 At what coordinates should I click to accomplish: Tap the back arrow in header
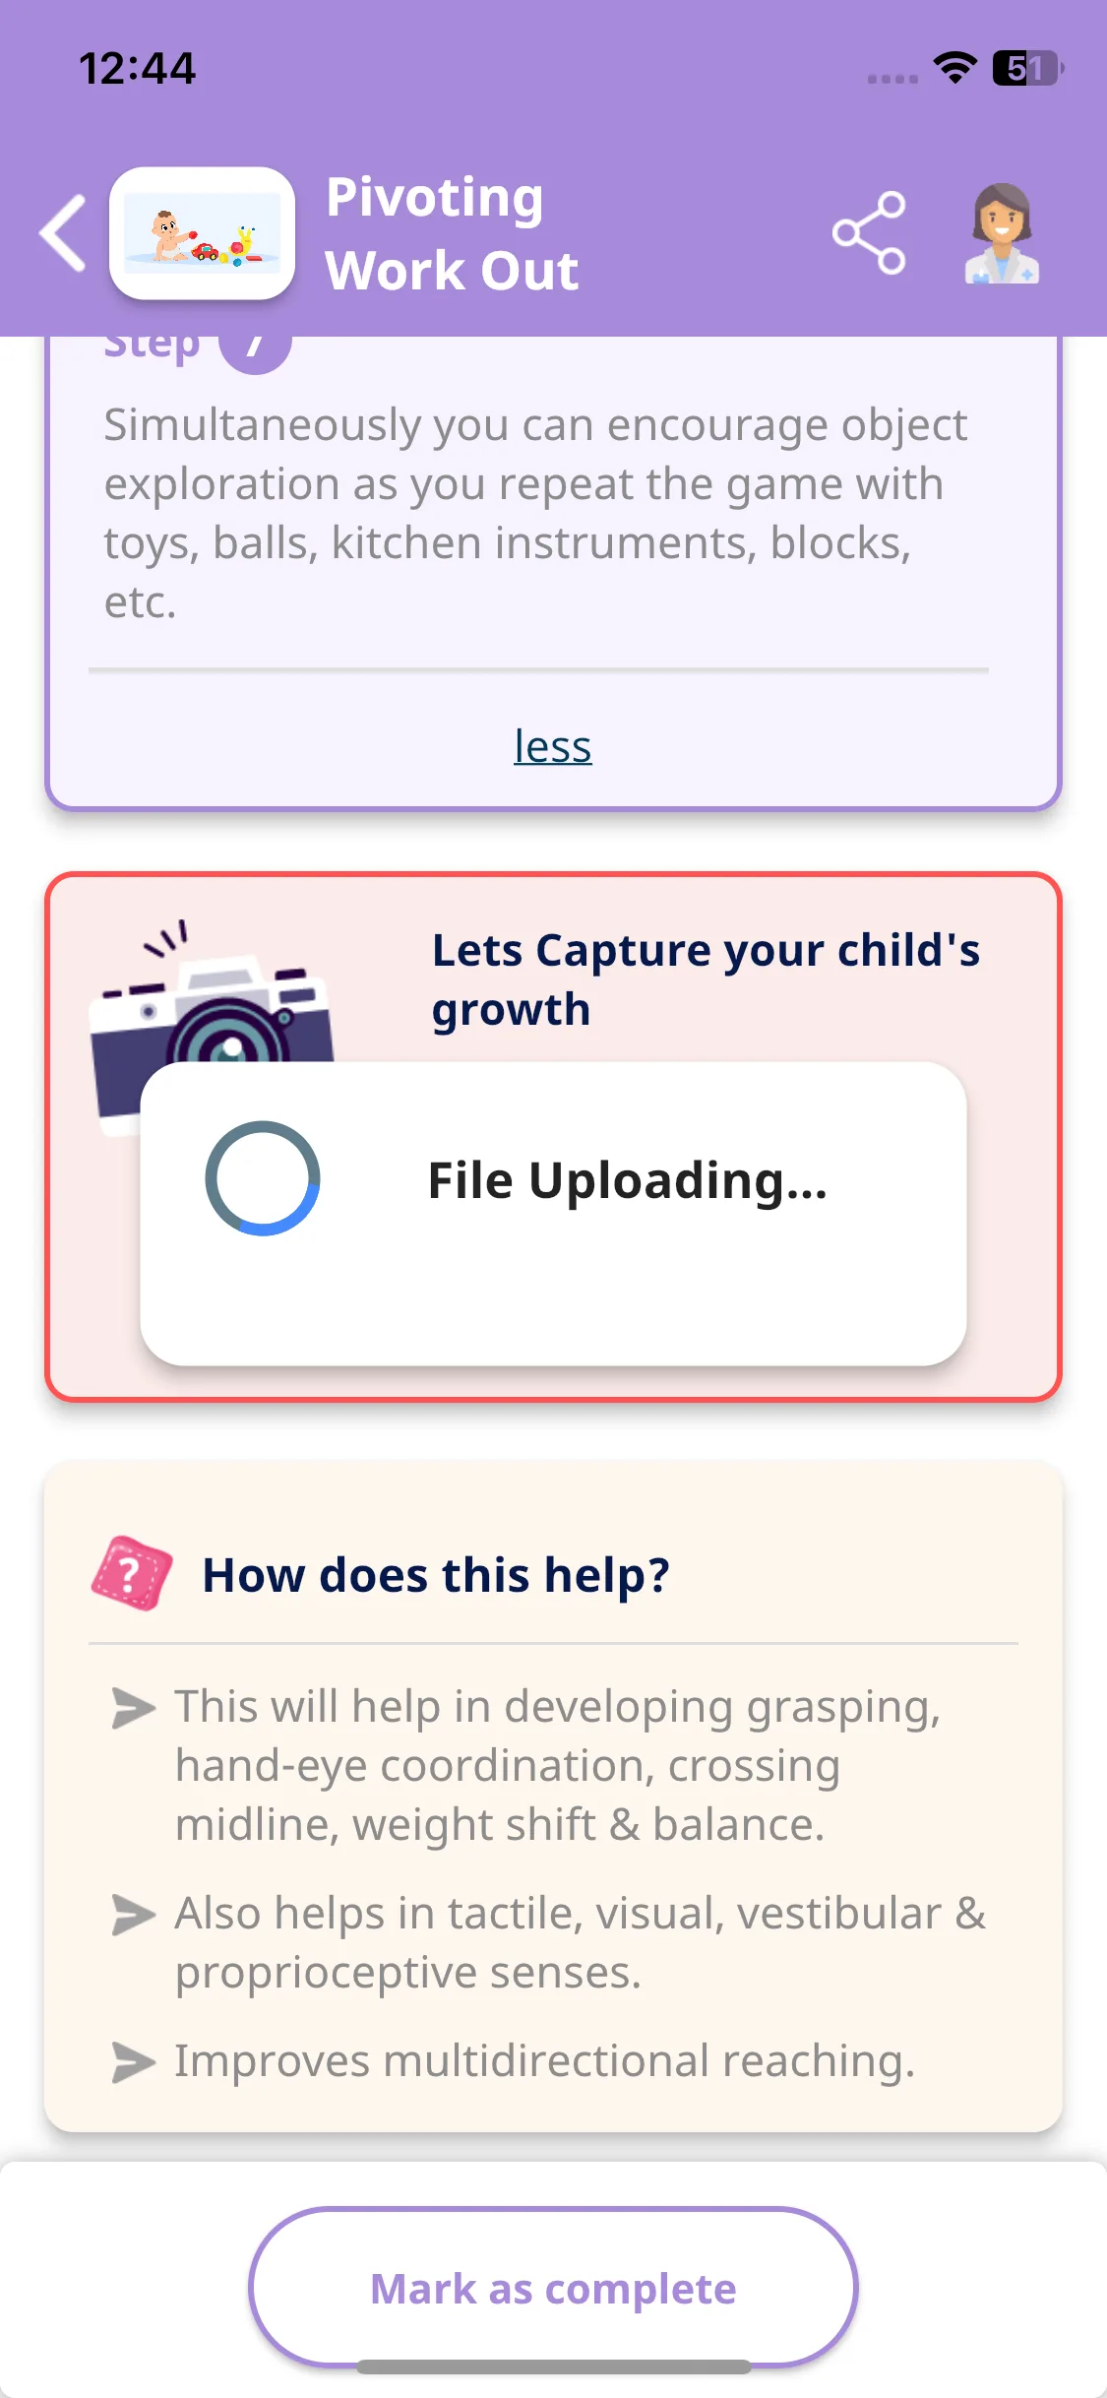pyautogui.click(x=63, y=233)
